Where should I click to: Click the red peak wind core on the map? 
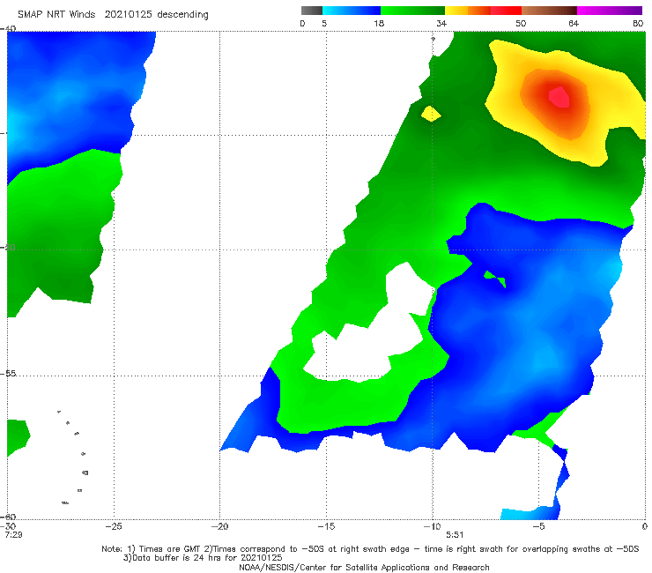point(559,97)
